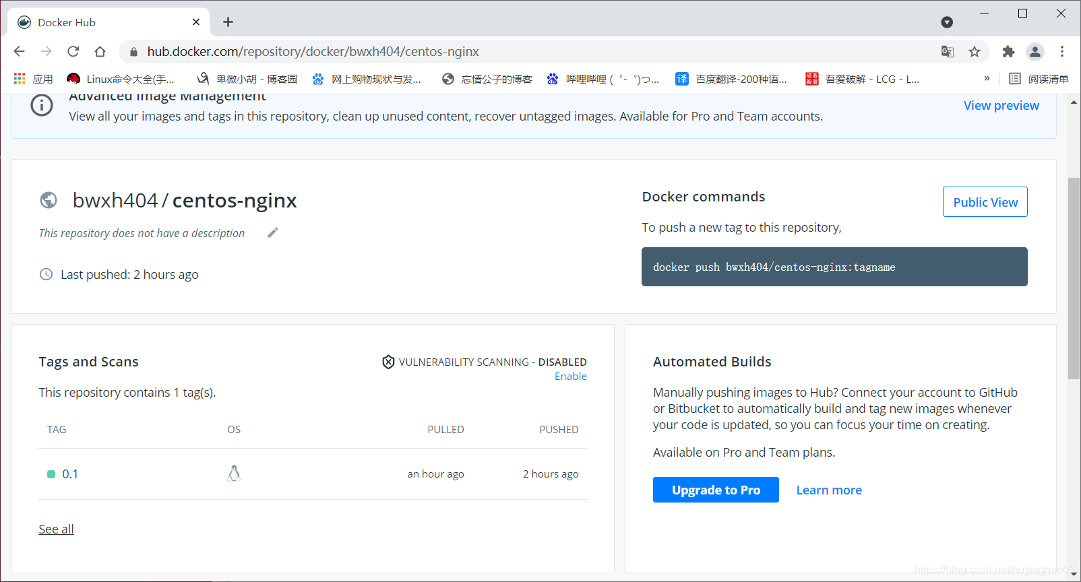This screenshot has width=1081, height=582.
Task: Click the page vertical scrollbar thumb
Action: click(x=1074, y=278)
